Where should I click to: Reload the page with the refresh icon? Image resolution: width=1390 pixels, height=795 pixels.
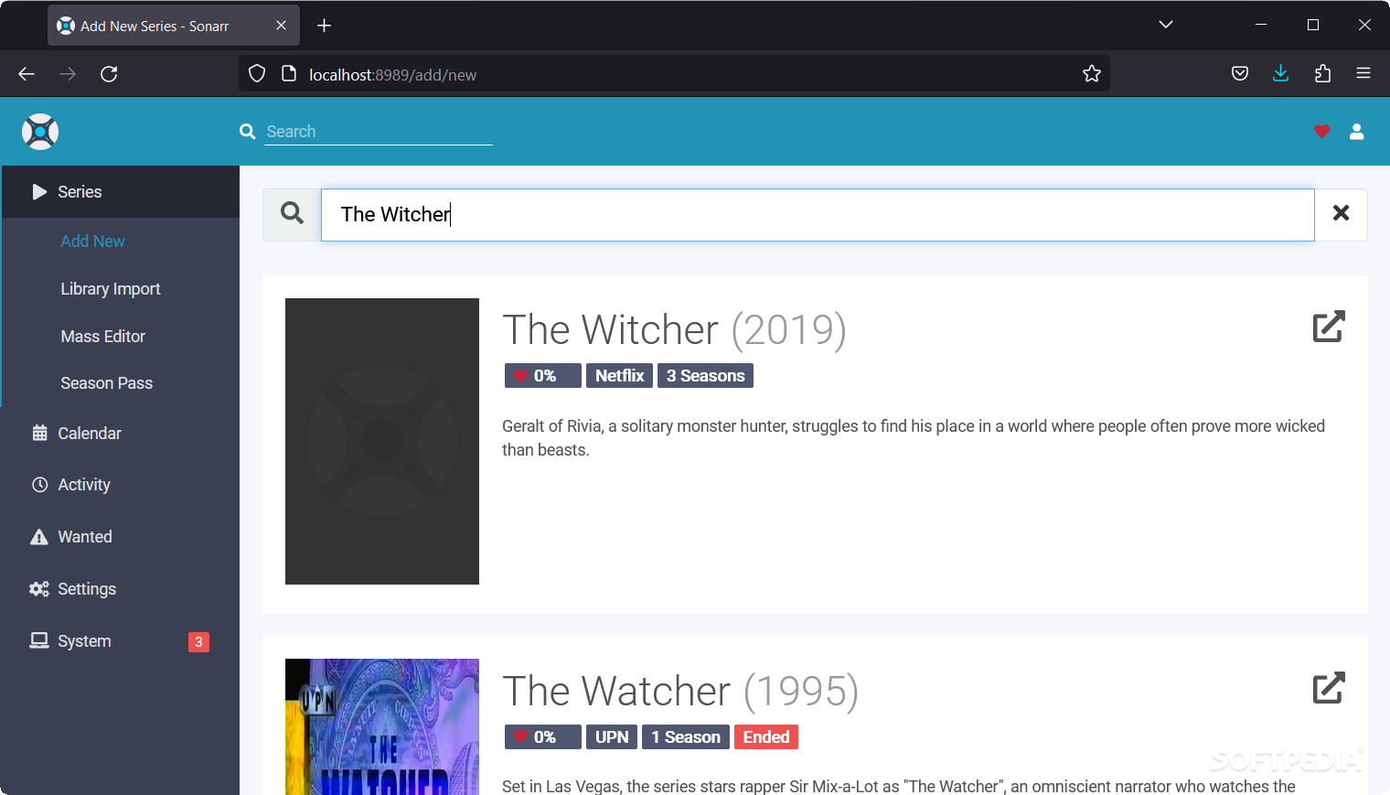109,74
